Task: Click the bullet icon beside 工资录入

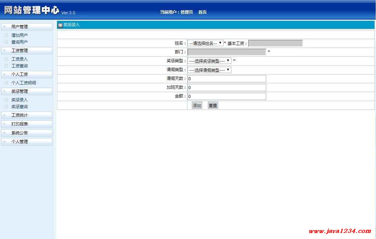Action: (6, 59)
